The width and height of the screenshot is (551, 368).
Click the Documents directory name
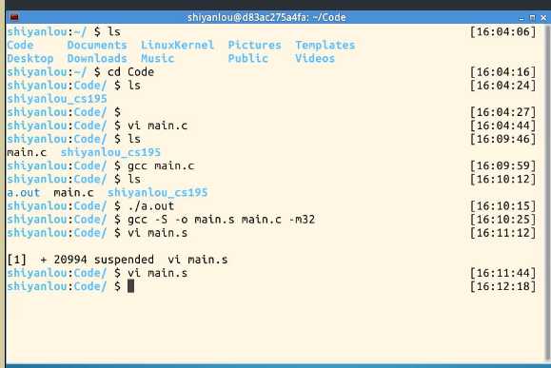[97, 45]
